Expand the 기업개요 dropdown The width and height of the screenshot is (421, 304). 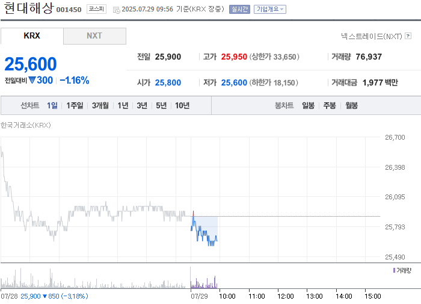[x=270, y=10]
